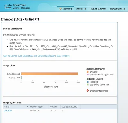Select the Unified CM product type cell
This screenshot has width=128, height=123.
point(35,110)
